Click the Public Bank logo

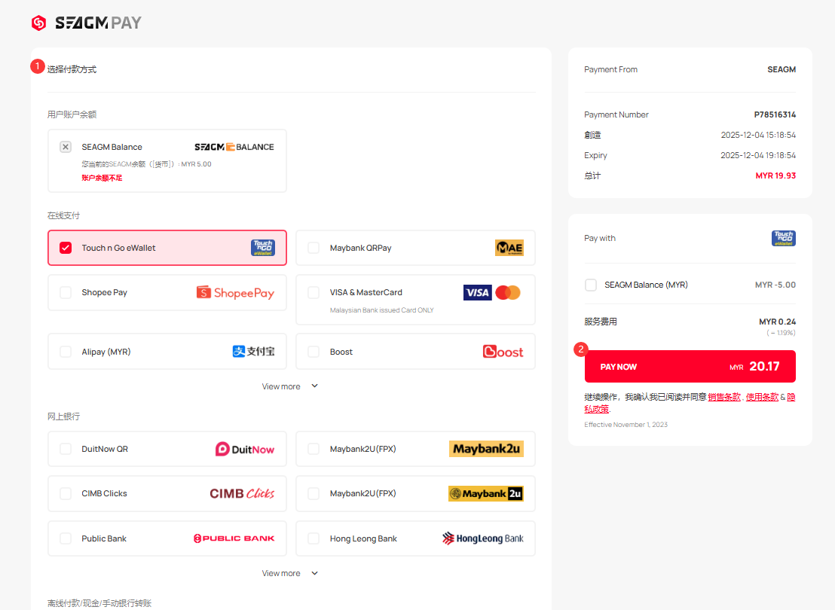point(234,539)
